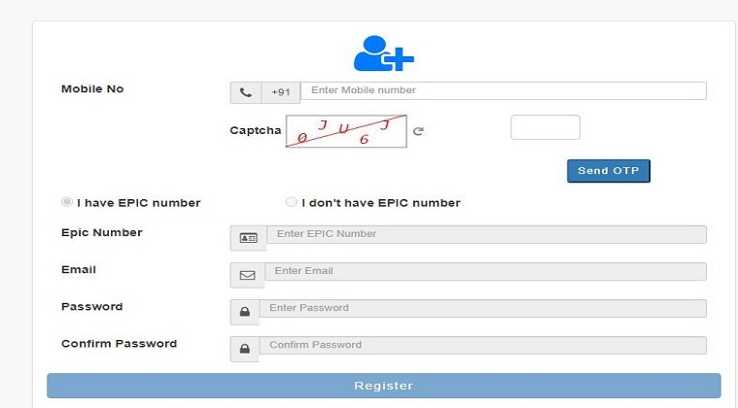
Task: Focus the Confirm Password field
Action: click(483, 345)
